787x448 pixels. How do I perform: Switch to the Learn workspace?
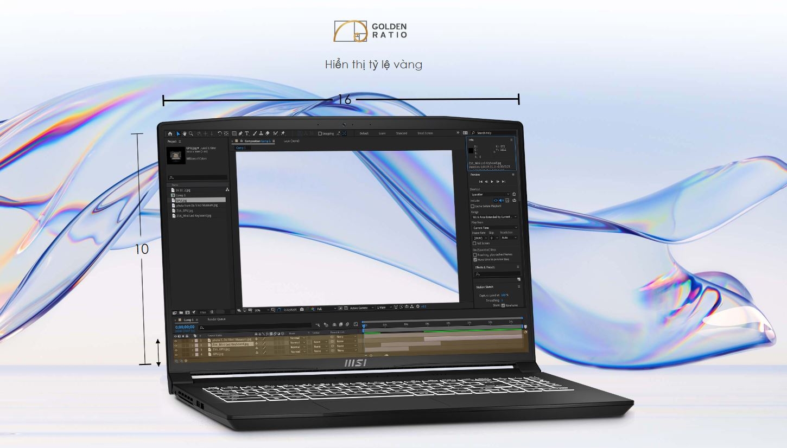pyautogui.click(x=383, y=133)
